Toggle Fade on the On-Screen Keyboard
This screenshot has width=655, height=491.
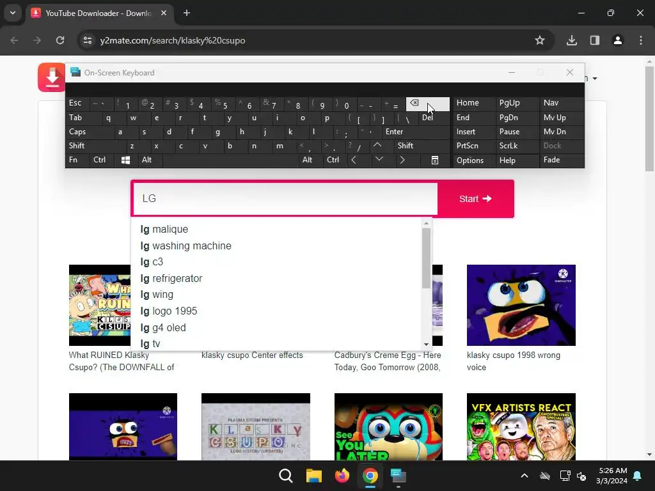(x=562, y=160)
